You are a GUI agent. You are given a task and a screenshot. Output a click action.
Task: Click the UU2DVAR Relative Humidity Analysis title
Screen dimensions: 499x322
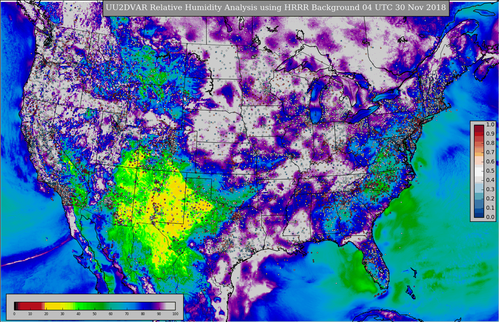pyautogui.click(x=276, y=8)
